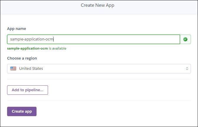Viewport: 198px width, 127px height.
Task: Click the Add to pipeline button
Action: [27, 90]
